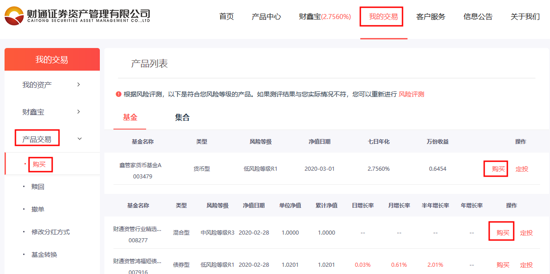Click the date 2020-03-01
The width and height of the screenshot is (550, 274).
[x=319, y=169]
